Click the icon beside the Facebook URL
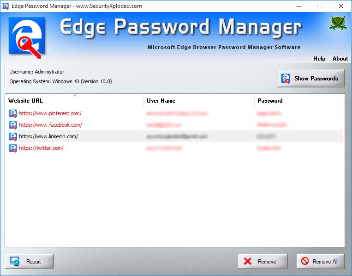Image resolution: width=352 pixels, height=276 pixels. [13, 125]
